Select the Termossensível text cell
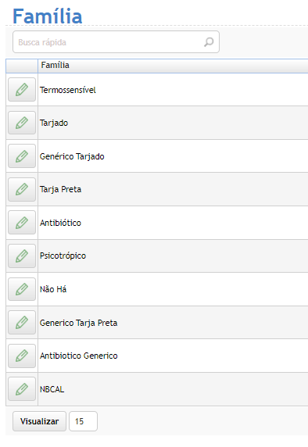Viewport: 308px width, 447px height. [68, 90]
